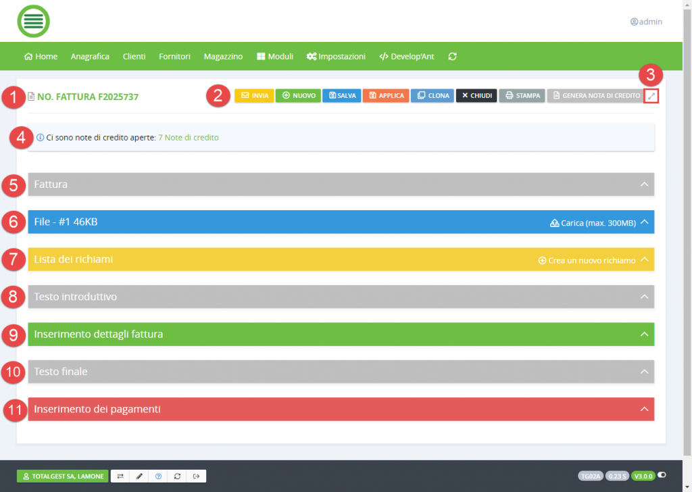Collapse the Inserimento dettagli fattura panel

click(x=644, y=334)
